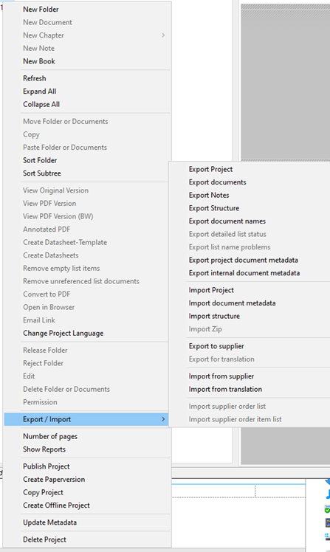The width and height of the screenshot is (330, 552).
Task: Choose Export Structure option
Action: coord(214,208)
